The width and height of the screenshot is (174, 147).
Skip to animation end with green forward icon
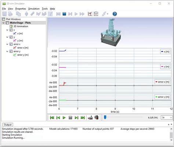click(83, 118)
